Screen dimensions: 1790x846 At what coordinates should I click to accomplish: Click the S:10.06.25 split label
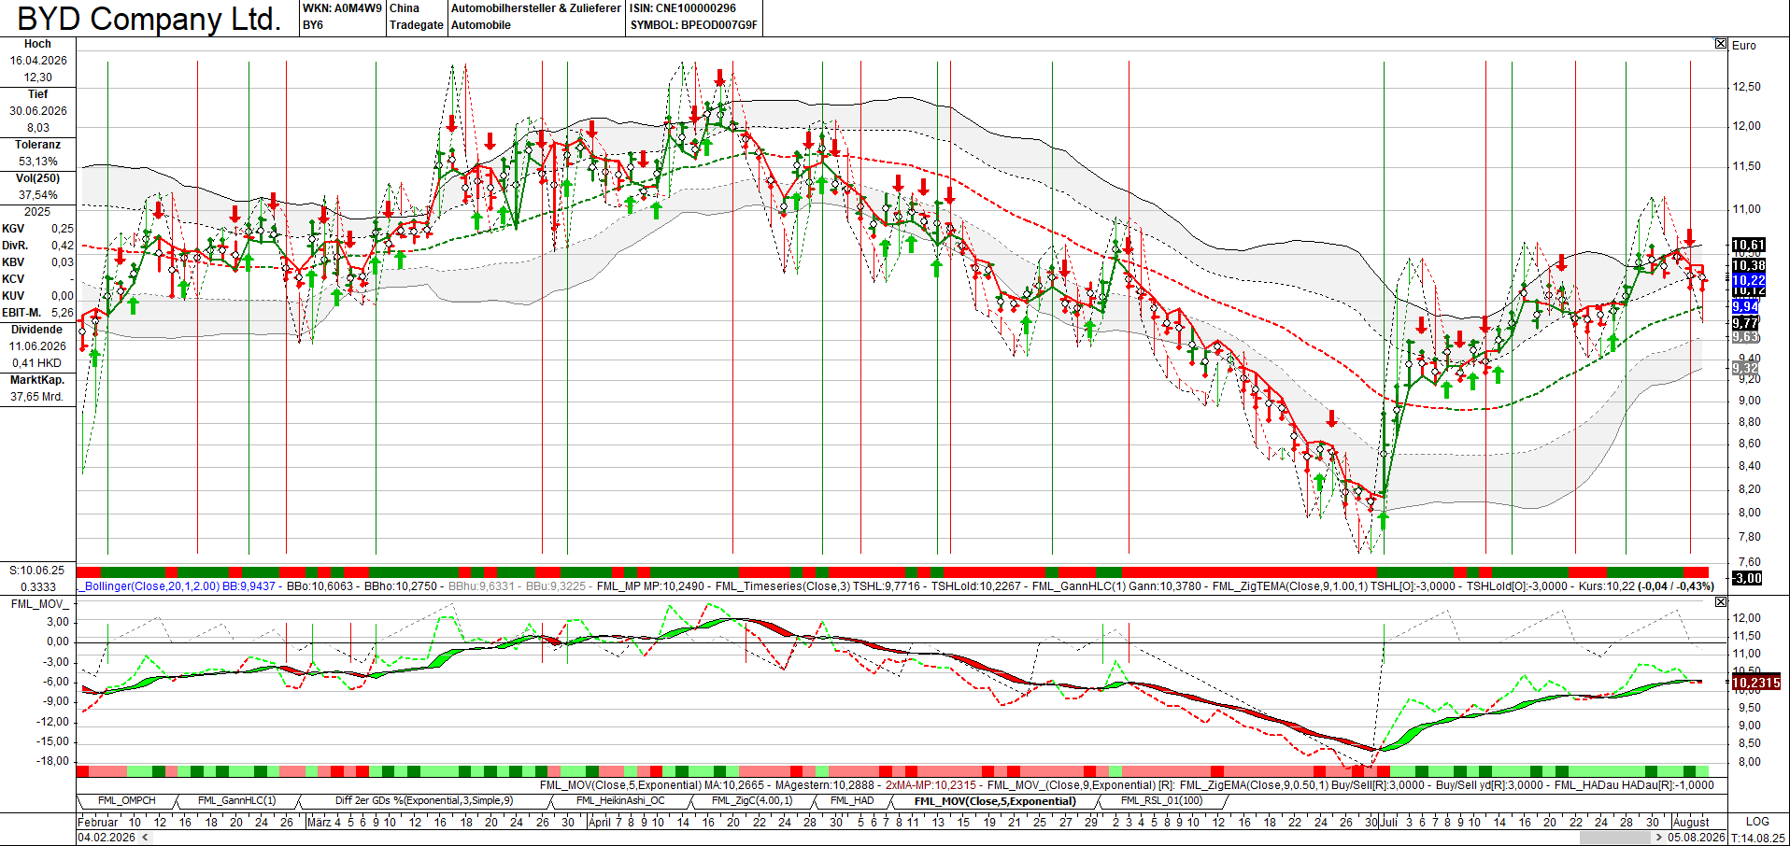coord(37,571)
